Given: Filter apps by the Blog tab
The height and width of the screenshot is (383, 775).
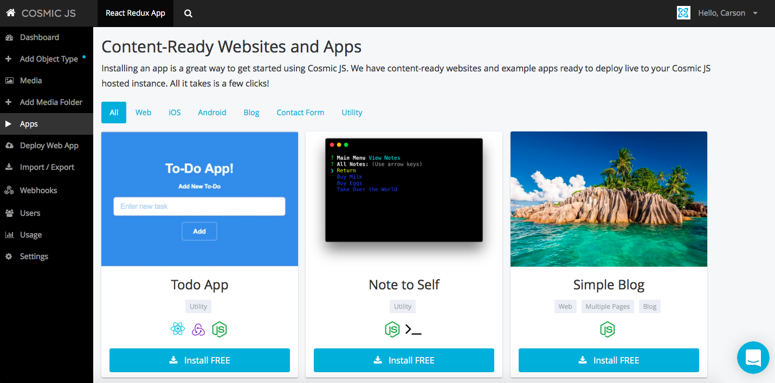Looking at the screenshot, I should [x=251, y=113].
